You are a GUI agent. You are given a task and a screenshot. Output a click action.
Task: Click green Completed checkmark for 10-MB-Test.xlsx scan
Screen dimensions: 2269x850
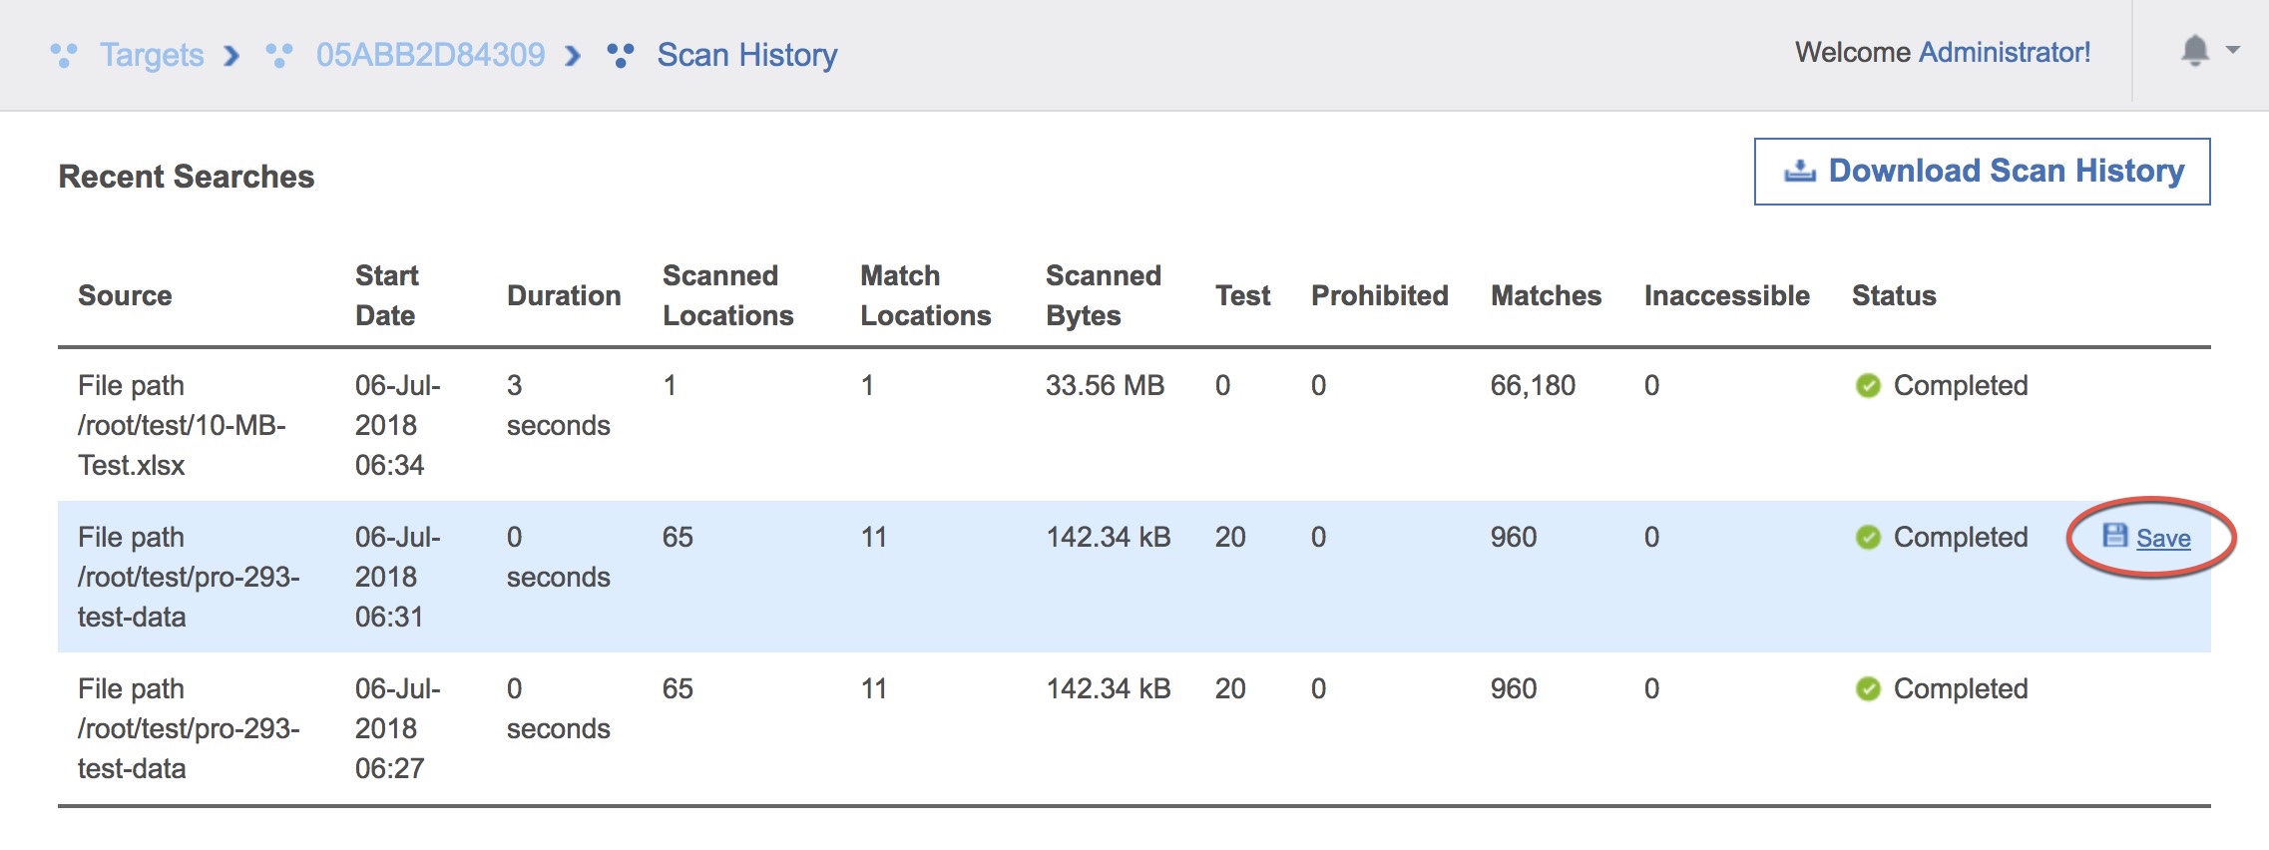coord(1868,386)
